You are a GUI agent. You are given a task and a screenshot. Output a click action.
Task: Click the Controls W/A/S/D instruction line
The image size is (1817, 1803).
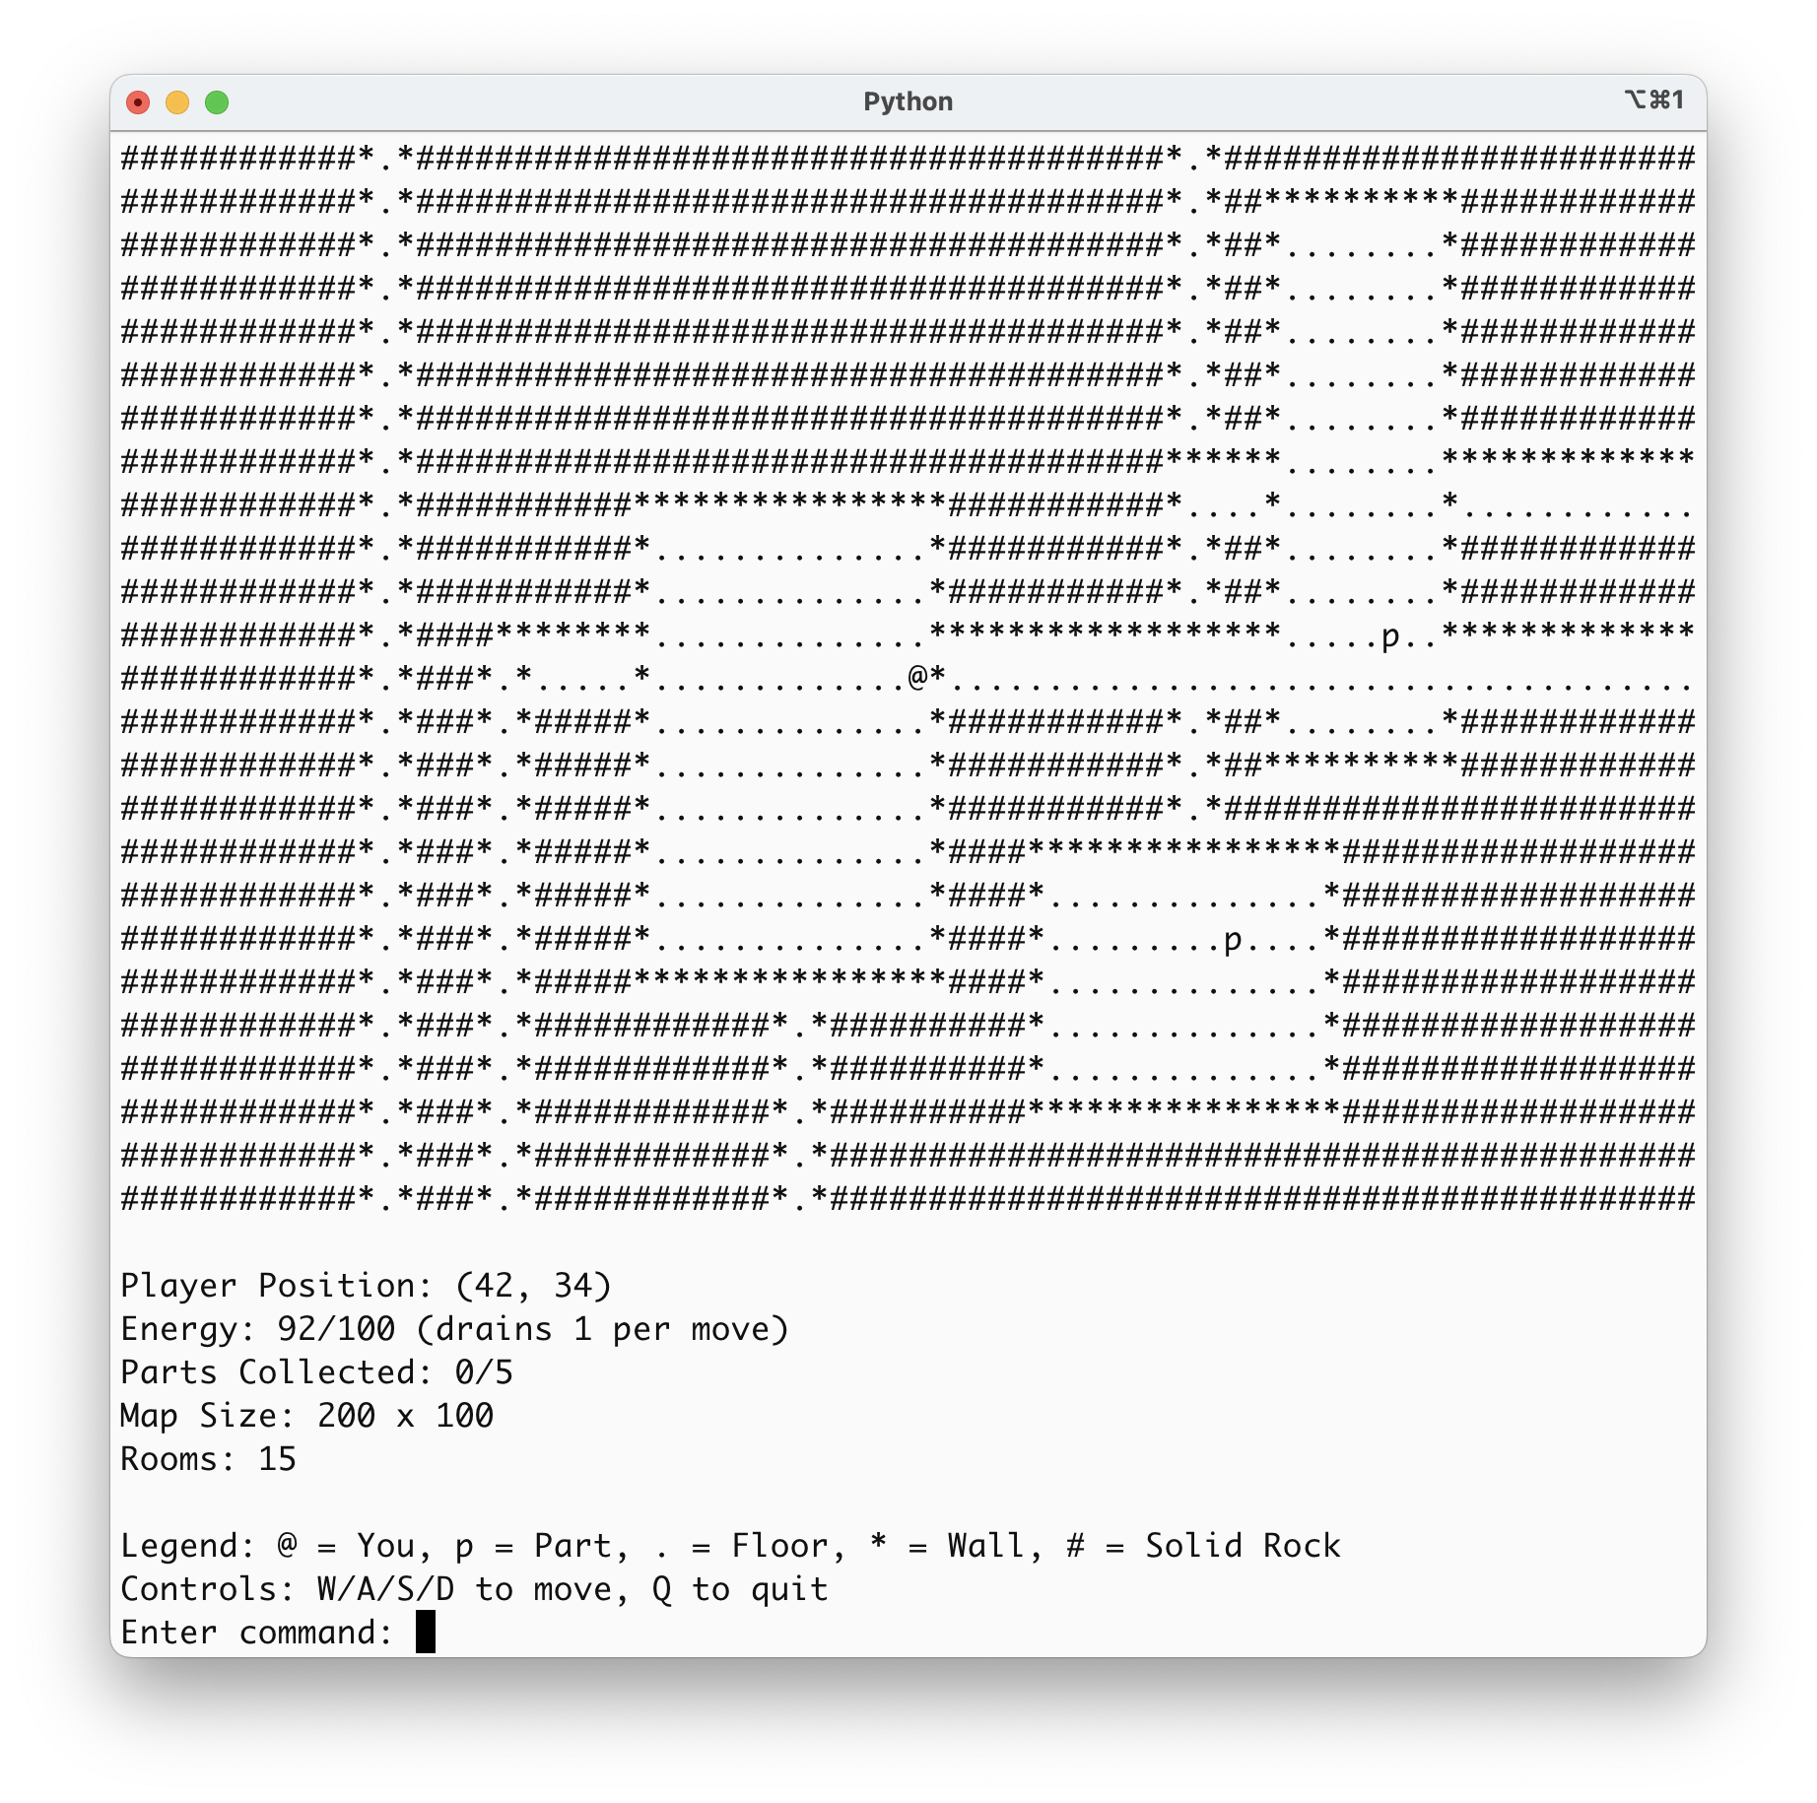click(474, 1589)
